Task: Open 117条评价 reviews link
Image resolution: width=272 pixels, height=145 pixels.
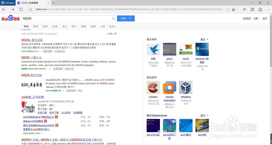Action: point(60,51)
